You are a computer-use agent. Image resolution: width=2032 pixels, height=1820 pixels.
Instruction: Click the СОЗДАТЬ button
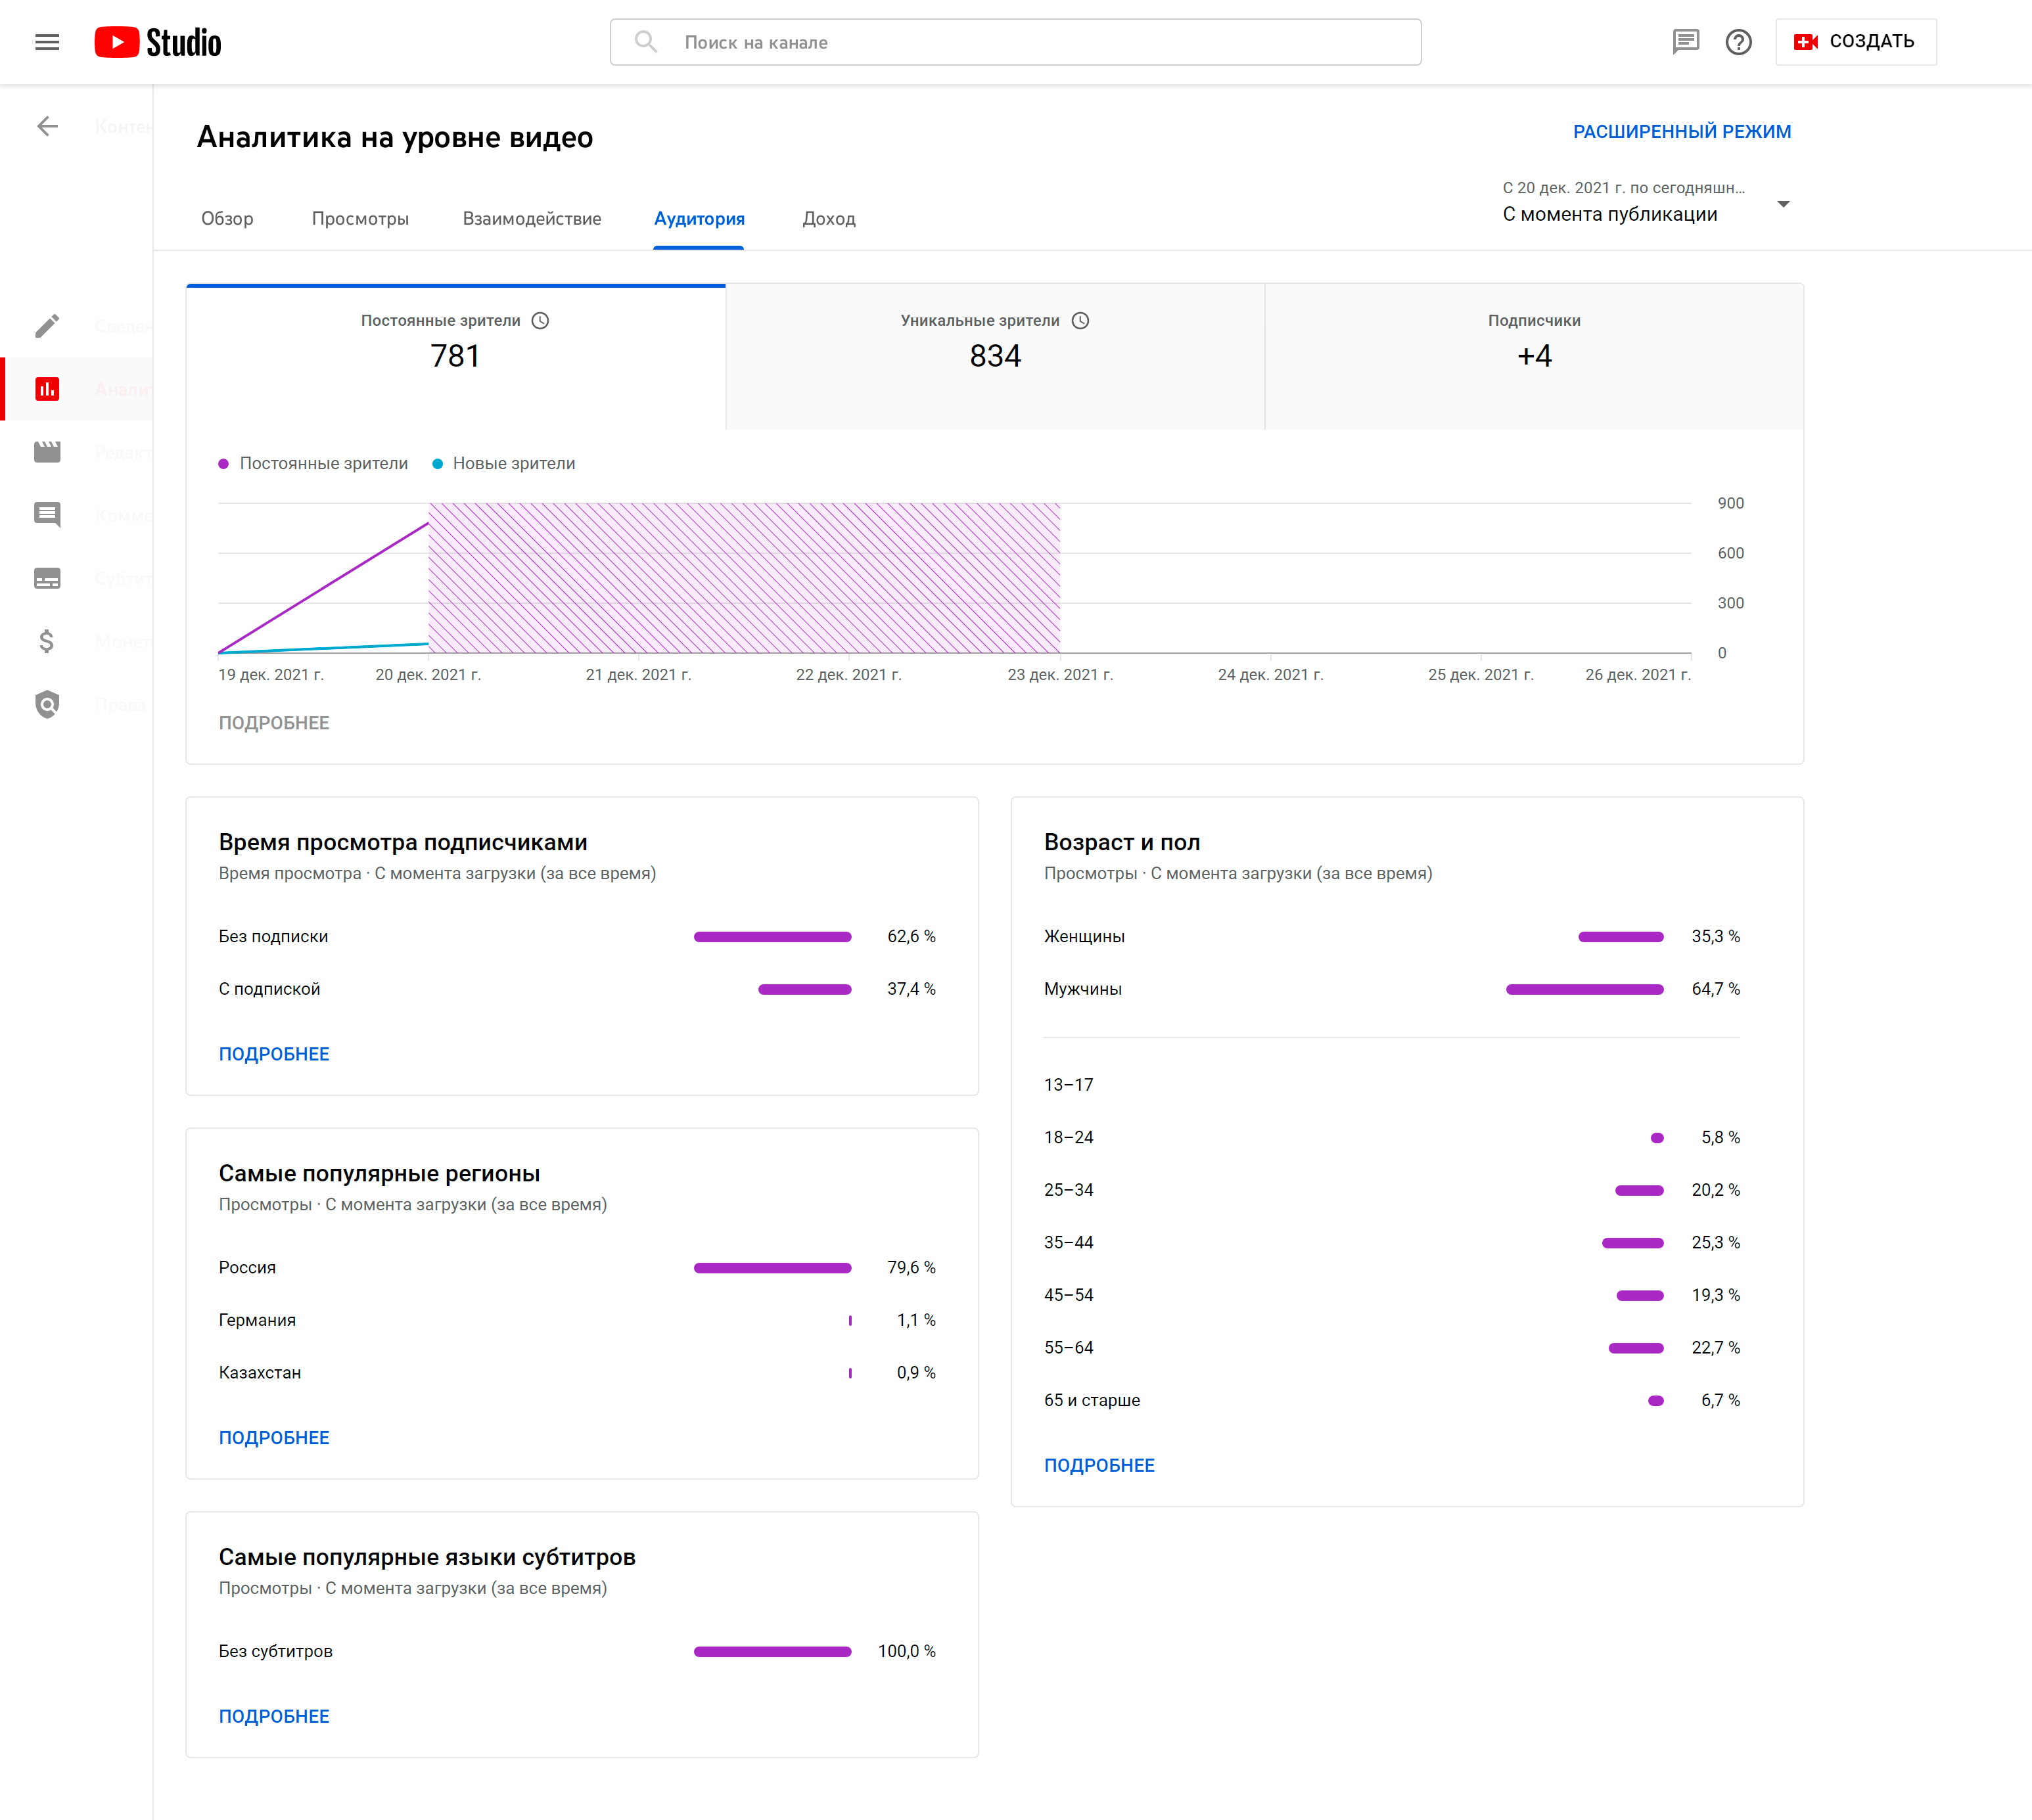[x=1856, y=42]
